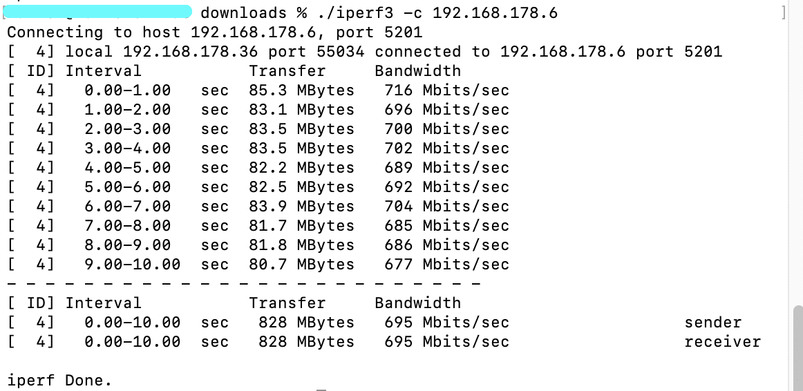Click the 'receiver' label in the summary
Viewport: 803px width, 391px height.
tap(723, 342)
